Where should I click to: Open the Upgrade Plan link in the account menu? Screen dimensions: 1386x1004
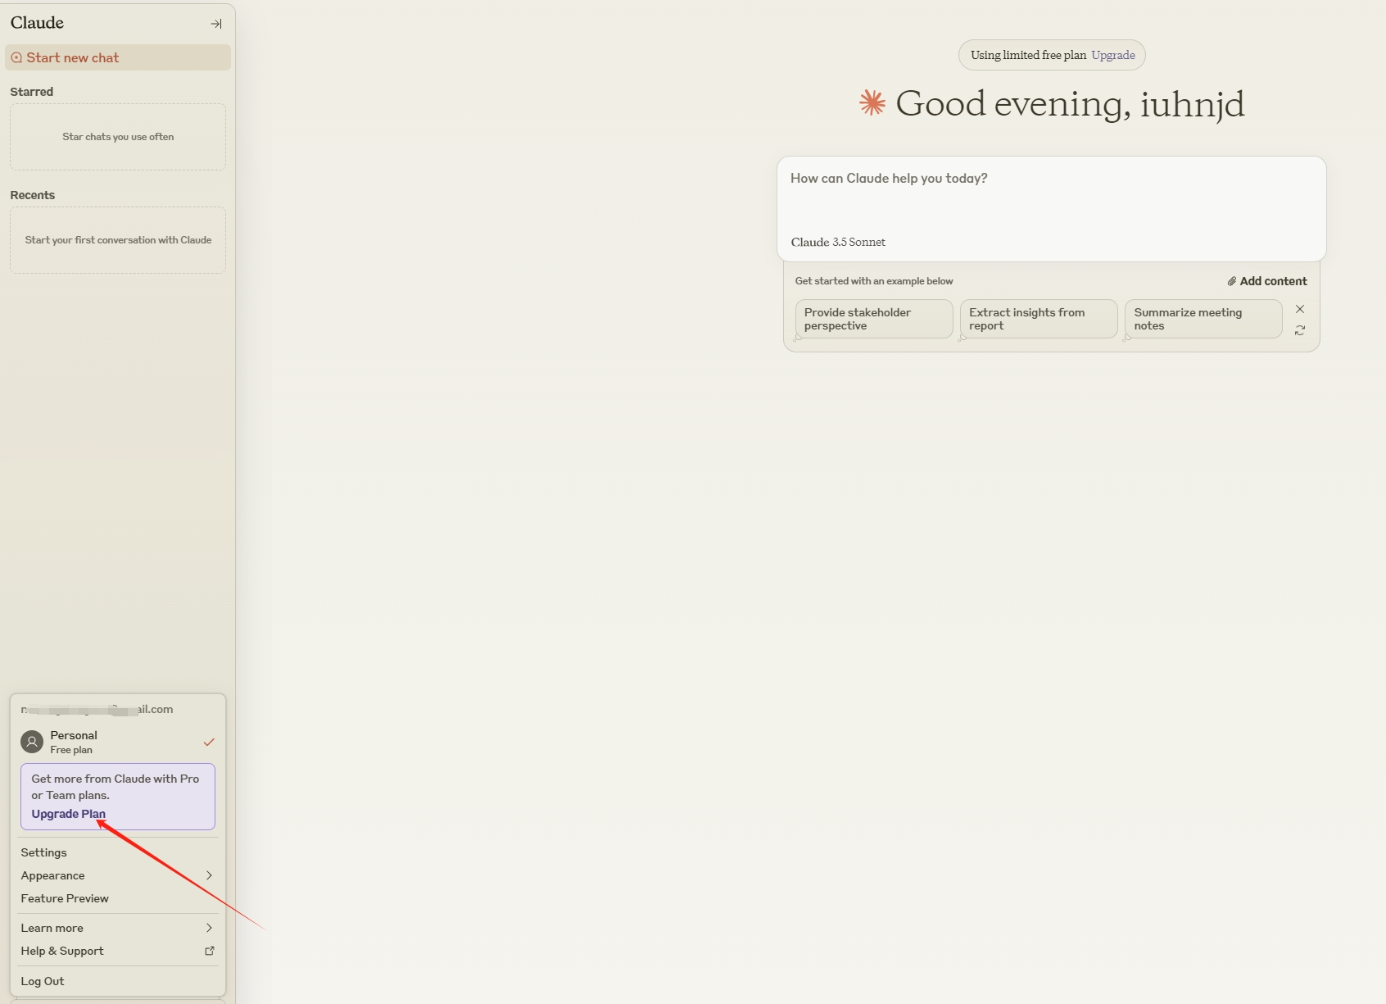point(69,814)
